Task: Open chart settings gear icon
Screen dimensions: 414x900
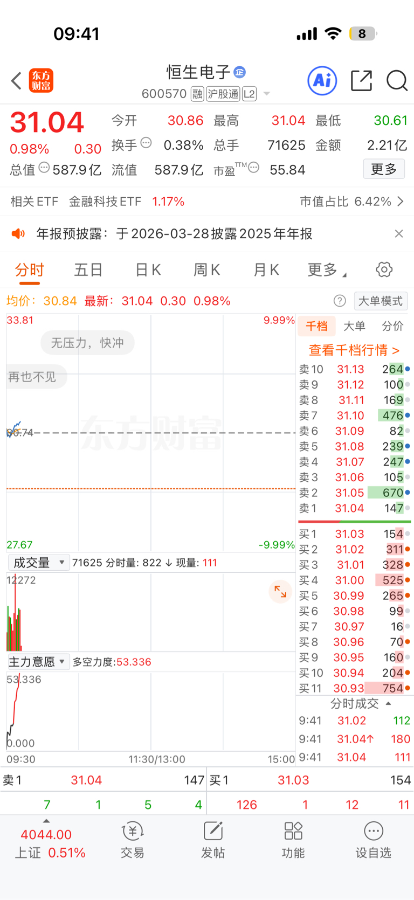Action: pyautogui.click(x=384, y=269)
